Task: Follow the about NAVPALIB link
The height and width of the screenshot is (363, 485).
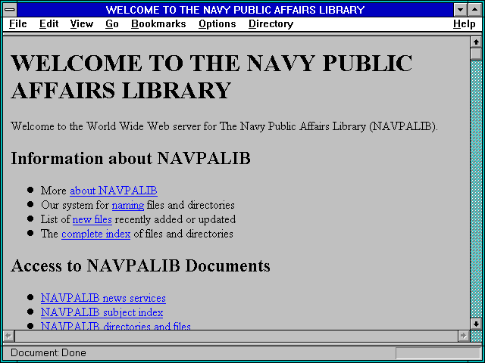Action: (114, 191)
